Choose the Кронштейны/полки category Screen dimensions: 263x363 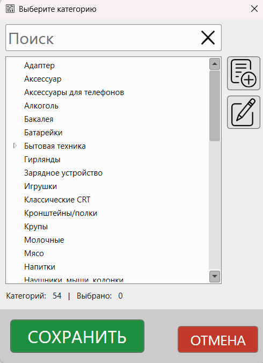(x=61, y=213)
